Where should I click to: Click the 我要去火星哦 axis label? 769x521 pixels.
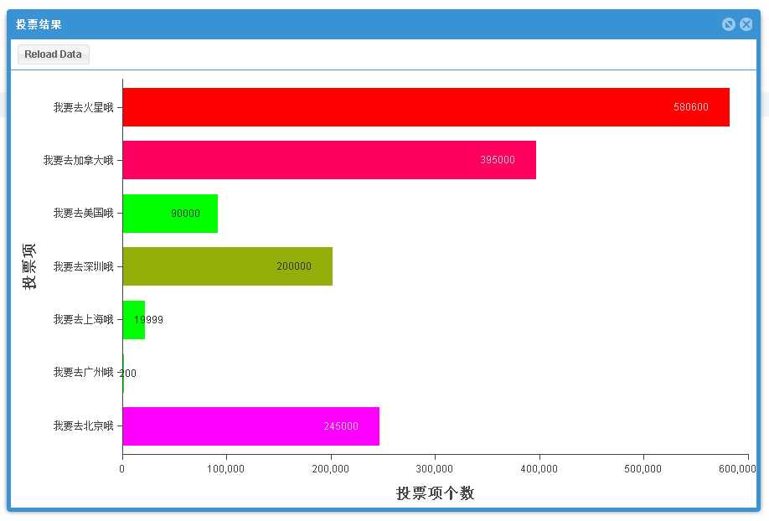point(84,107)
